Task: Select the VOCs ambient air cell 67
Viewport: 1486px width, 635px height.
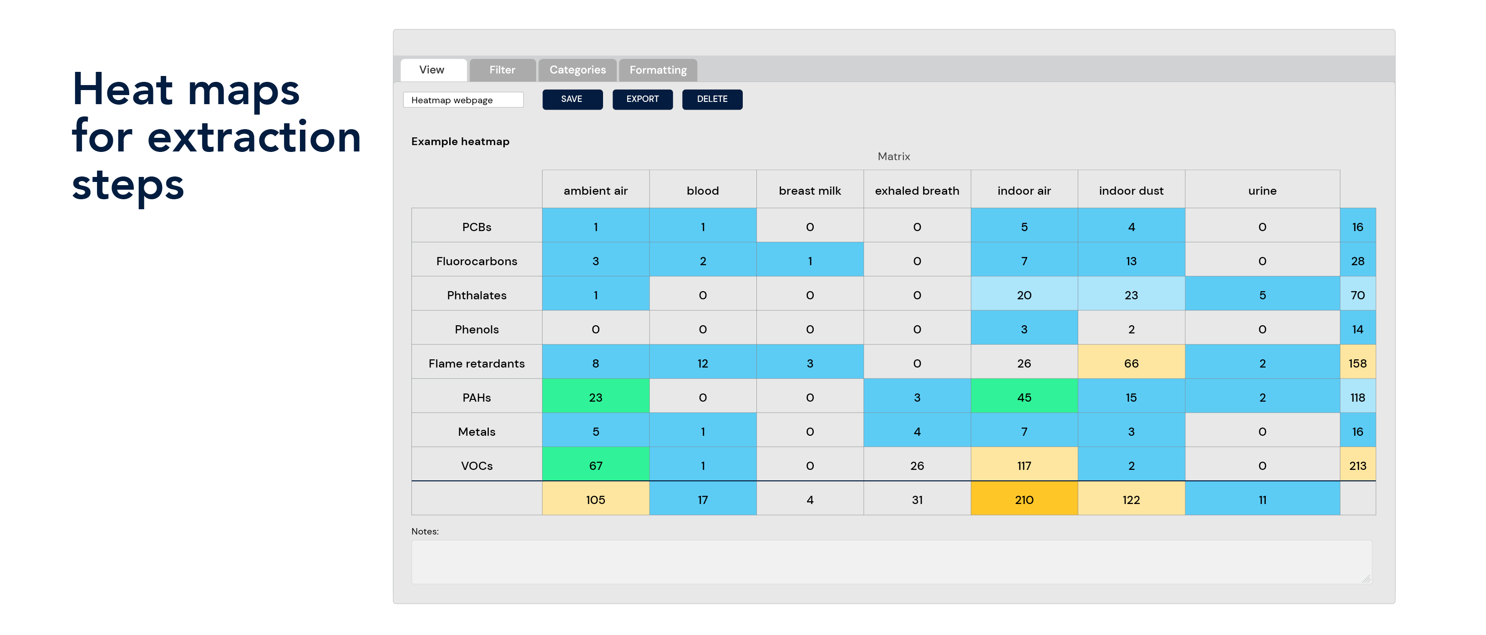Action: point(595,465)
